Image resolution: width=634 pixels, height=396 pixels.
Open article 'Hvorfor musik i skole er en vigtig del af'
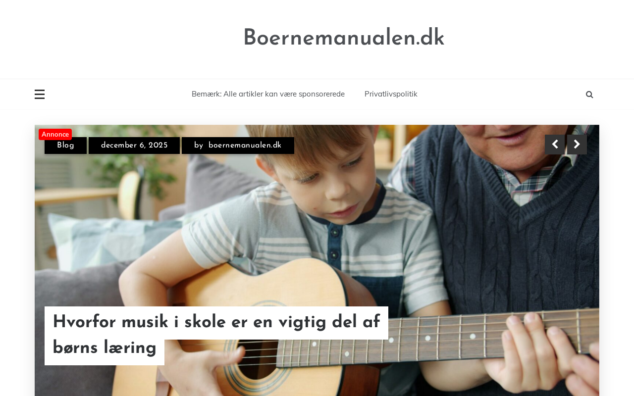click(216, 323)
